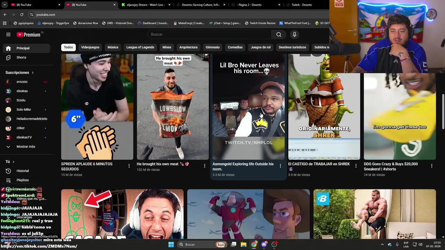The image size is (445, 250).
Task: Open options menu for CASTIGO de TRABAJAR en SHREK
Action: tap(356, 166)
